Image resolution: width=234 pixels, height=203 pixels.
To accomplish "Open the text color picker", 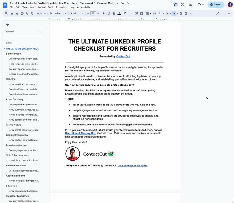I will [x=119, y=14].
